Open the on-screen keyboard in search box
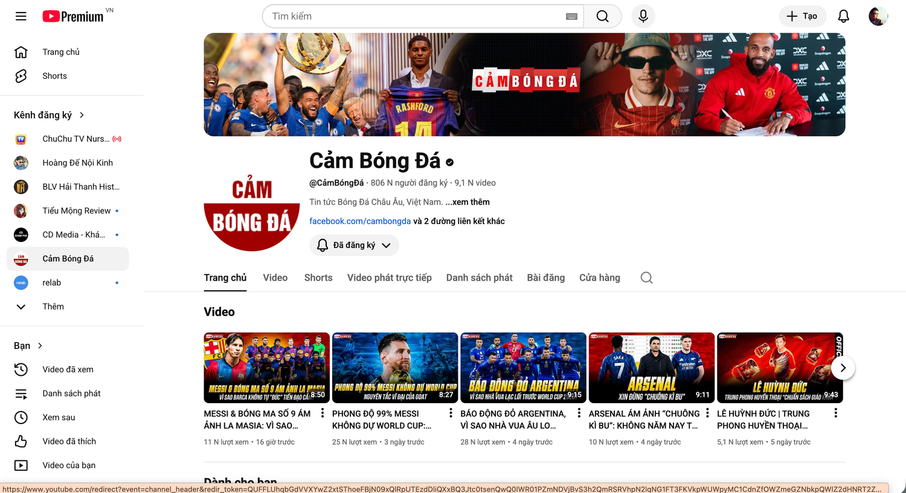The image size is (906, 493). 571,16
